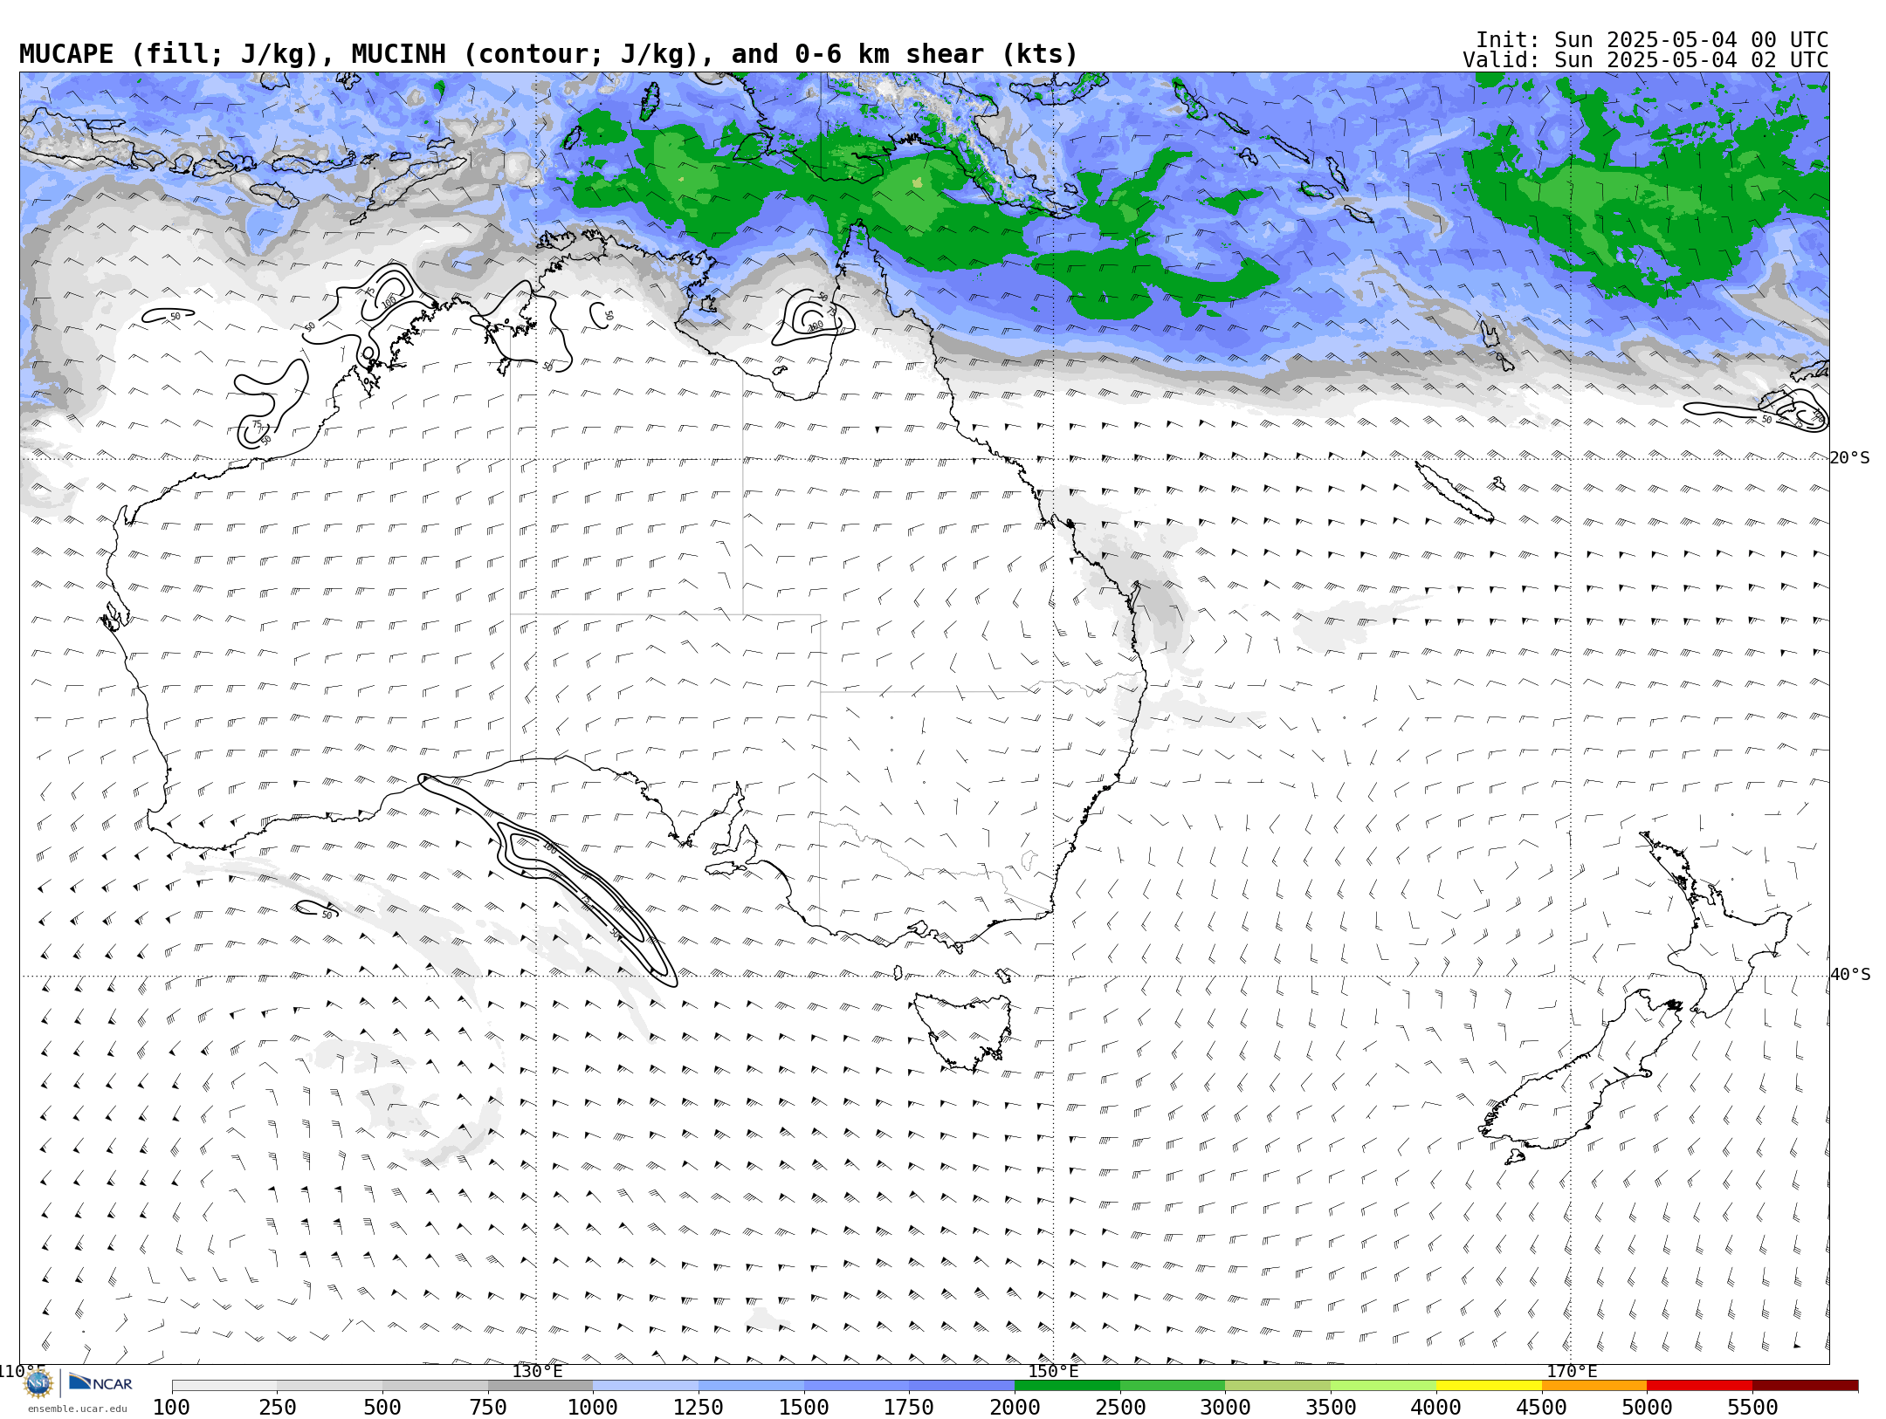Screen dimensions: 1886x1419
Task: Select the 250-500 gray colorbar swatch
Action: [x=330, y=1386]
